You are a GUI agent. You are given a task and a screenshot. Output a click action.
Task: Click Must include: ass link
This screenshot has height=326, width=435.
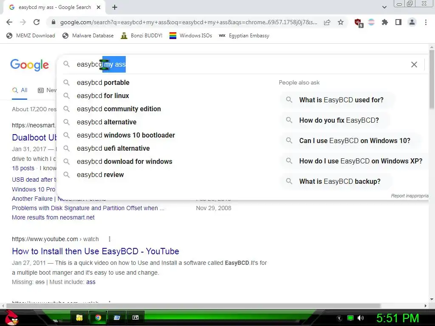(x=91, y=282)
